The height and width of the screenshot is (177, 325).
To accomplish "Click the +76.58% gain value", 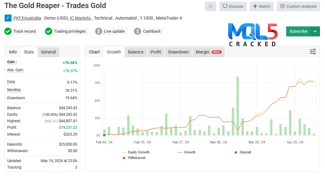I will (x=70, y=63).
